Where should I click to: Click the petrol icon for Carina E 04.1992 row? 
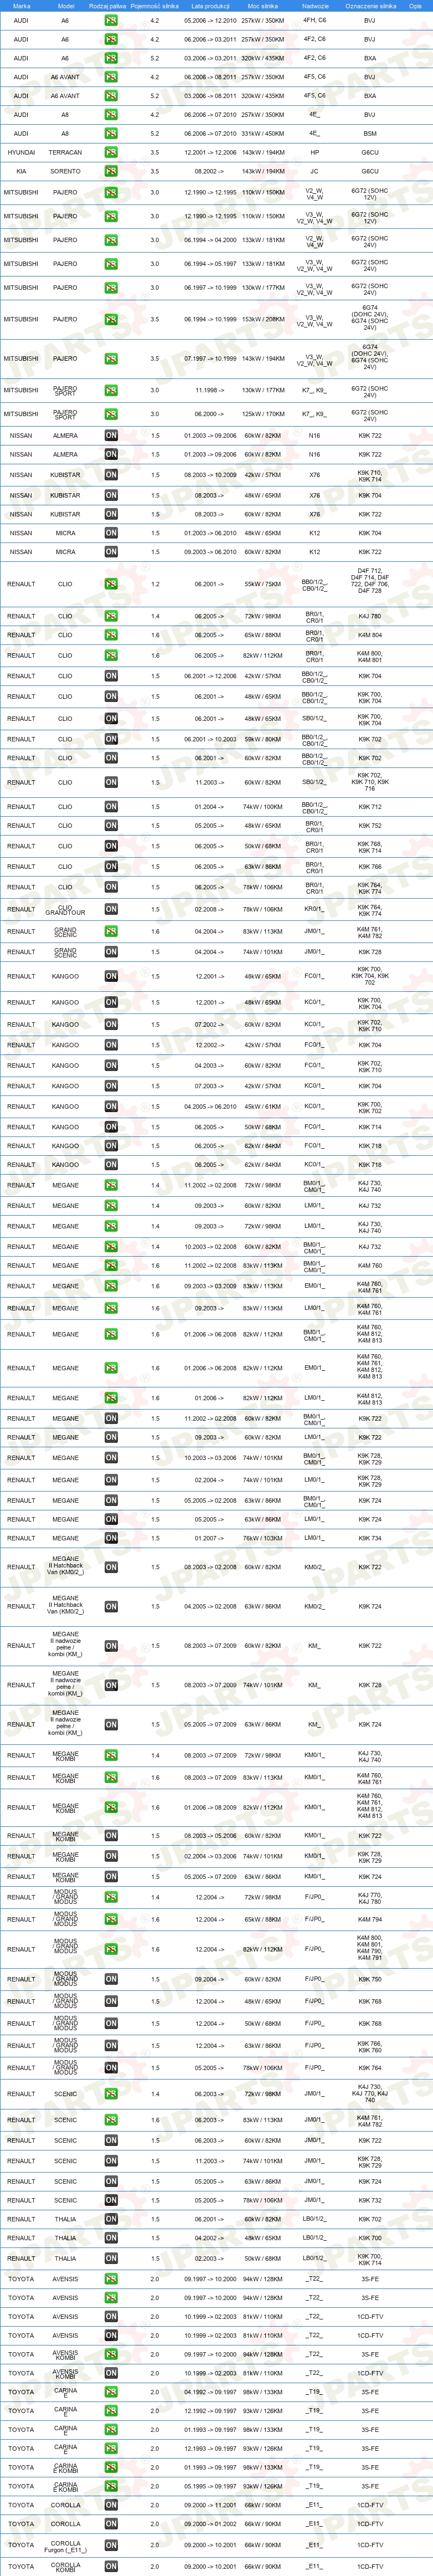(x=111, y=2392)
